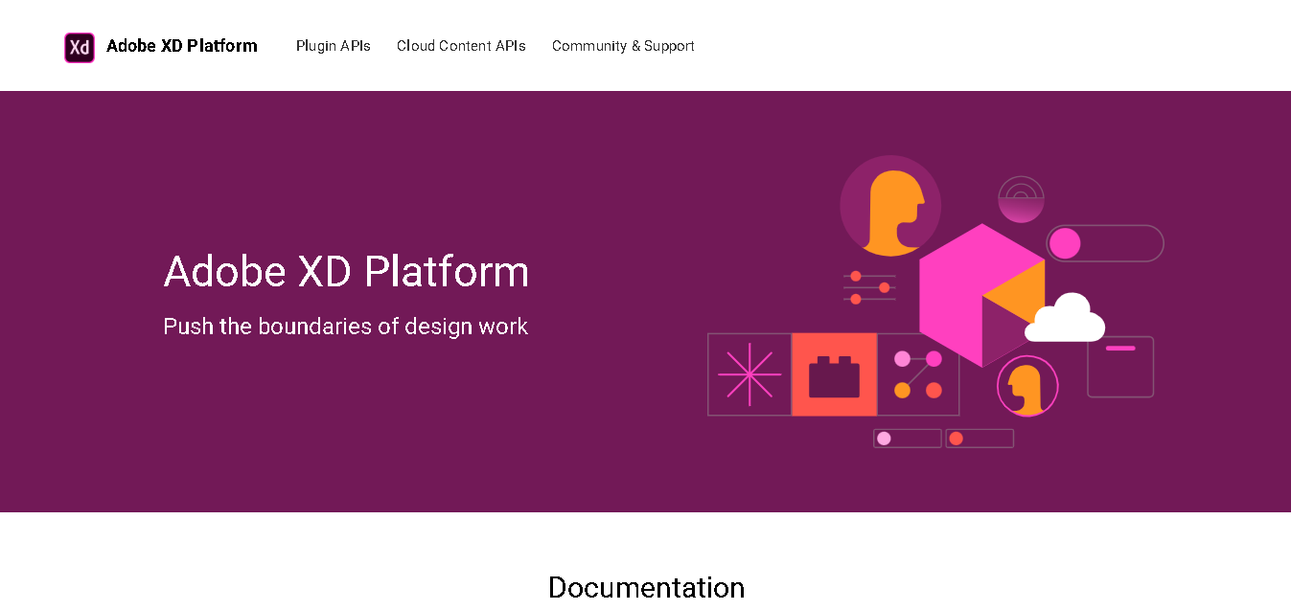This screenshot has width=1291, height=610.
Task: Click the Adobe XD logo icon
Action: [79, 45]
